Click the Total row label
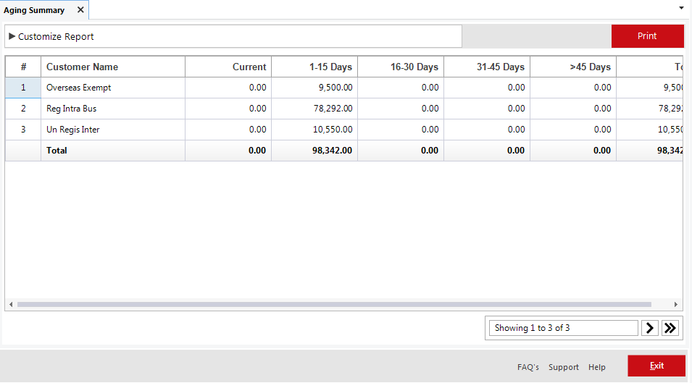 (57, 151)
